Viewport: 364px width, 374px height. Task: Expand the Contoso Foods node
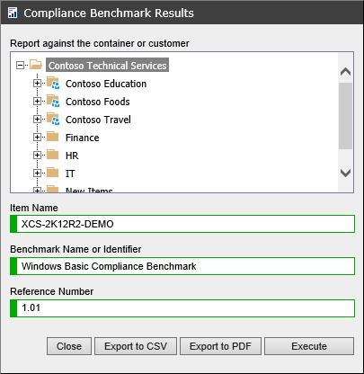pyautogui.click(x=37, y=101)
